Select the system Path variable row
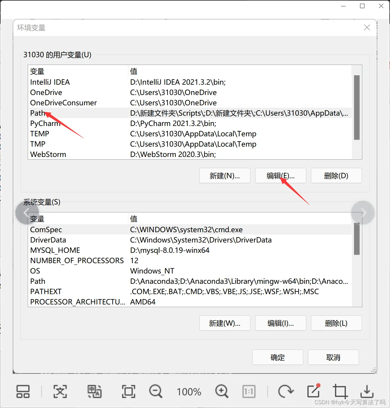 pyautogui.click(x=190, y=281)
